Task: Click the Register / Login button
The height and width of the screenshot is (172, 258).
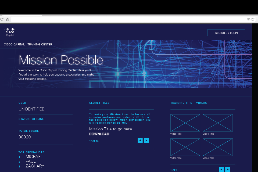Action: pyautogui.click(x=226, y=33)
